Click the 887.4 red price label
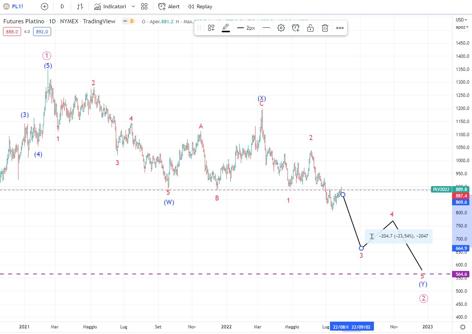This screenshot has height=334, width=472. click(x=461, y=196)
